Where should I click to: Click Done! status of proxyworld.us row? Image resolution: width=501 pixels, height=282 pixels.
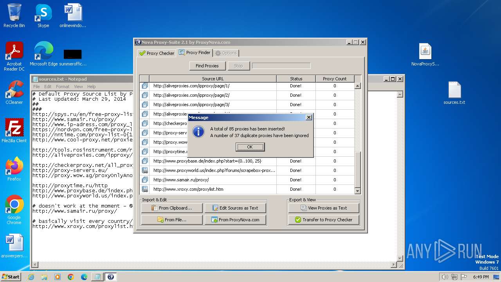coord(296,170)
